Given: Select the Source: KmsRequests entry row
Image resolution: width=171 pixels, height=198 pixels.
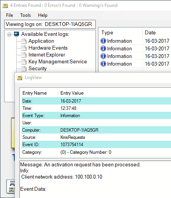Looking at the screenshot, I should (96, 137).
